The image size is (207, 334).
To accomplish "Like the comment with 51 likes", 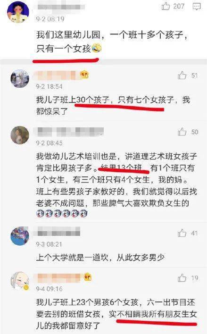I will pyautogui.click(x=182, y=75).
